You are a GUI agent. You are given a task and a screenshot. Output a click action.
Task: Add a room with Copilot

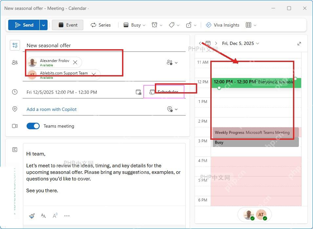point(52,109)
